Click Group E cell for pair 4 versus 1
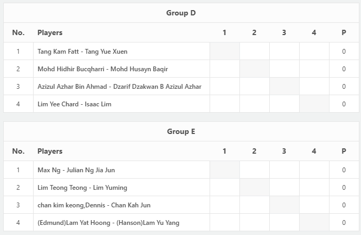 click(224, 222)
